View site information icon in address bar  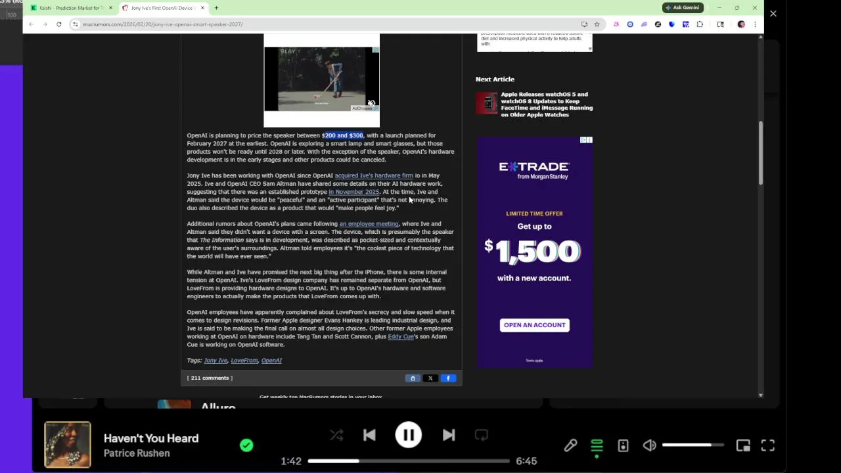pos(76,24)
